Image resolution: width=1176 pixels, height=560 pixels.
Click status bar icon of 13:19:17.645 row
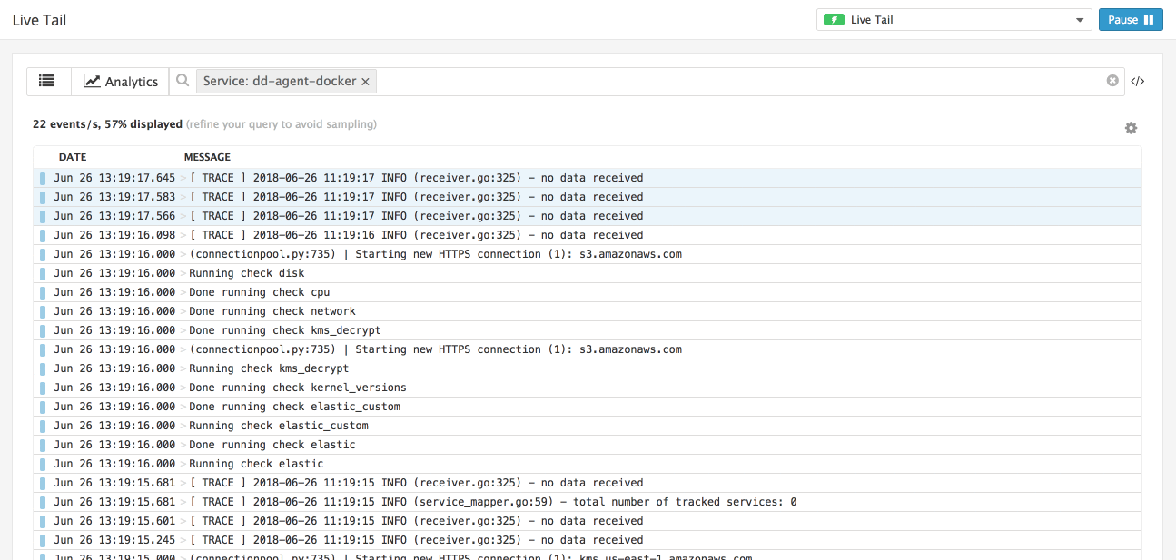click(x=43, y=178)
